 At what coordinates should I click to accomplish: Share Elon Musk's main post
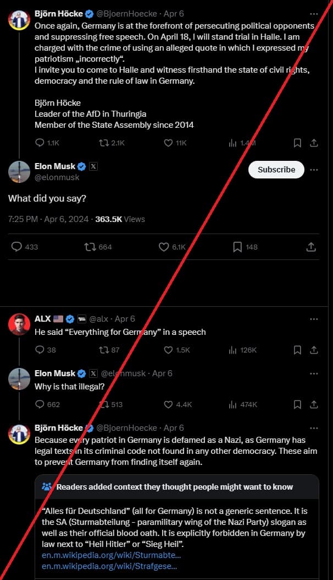[x=310, y=247]
